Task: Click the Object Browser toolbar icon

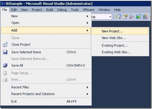Action: (x=145, y=17)
